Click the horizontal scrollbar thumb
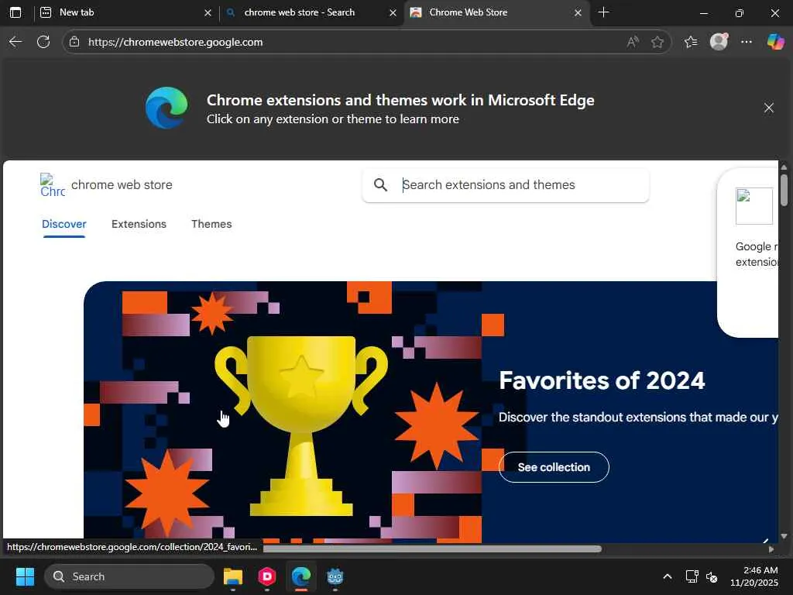 tap(432, 549)
